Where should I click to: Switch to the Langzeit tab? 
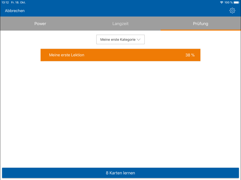click(120, 24)
